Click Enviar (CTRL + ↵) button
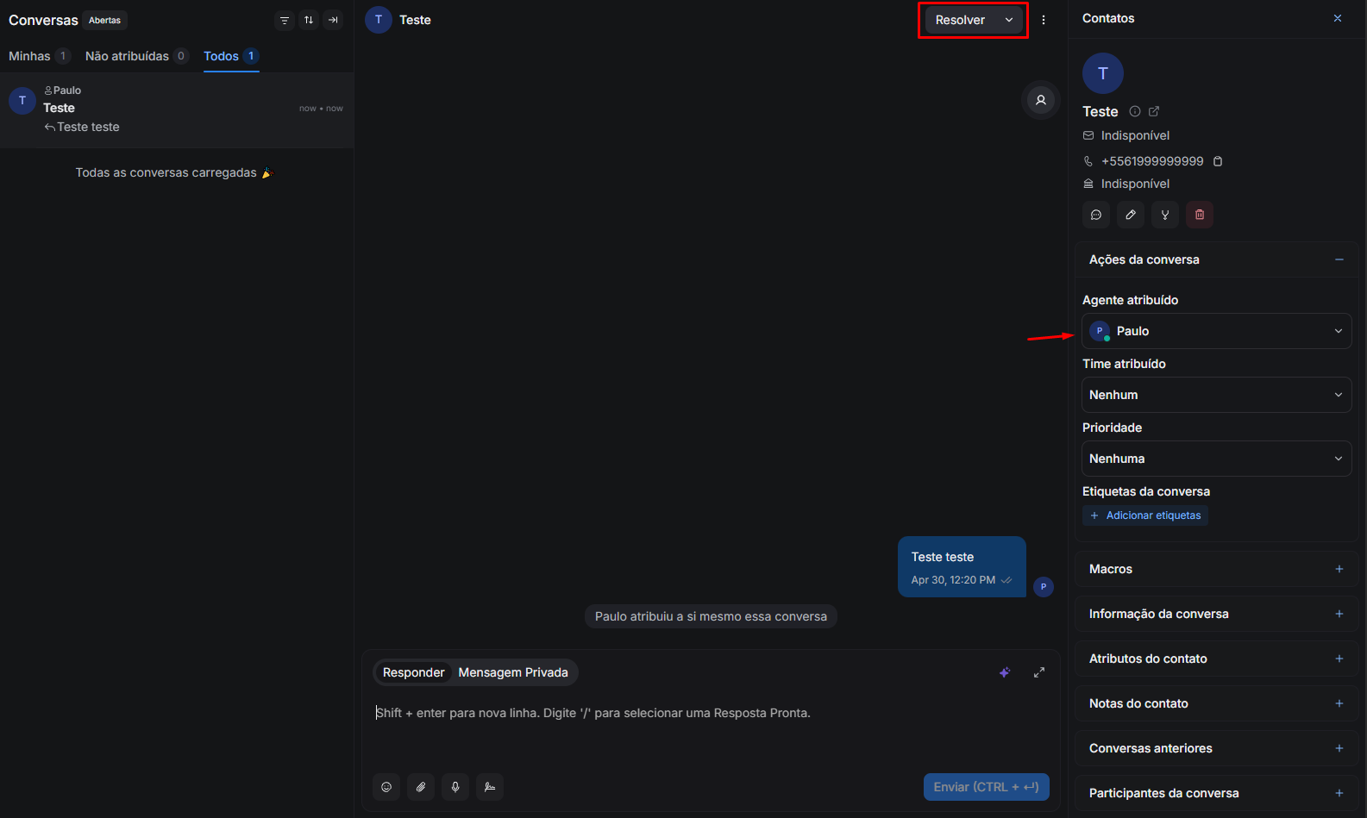The image size is (1367, 818). [x=987, y=787]
